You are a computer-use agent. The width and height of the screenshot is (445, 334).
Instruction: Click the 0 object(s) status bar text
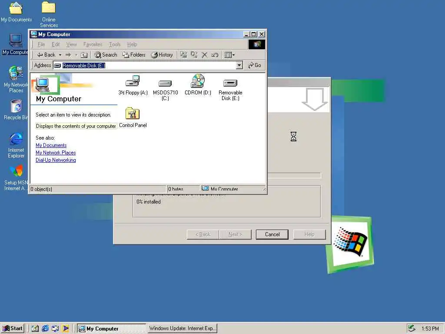pyautogui.click(x=41, y=189)
